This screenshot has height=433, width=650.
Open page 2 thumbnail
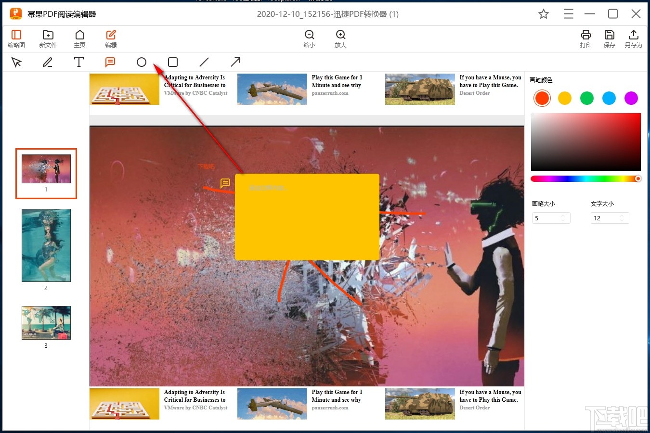[x=46, y=245]
